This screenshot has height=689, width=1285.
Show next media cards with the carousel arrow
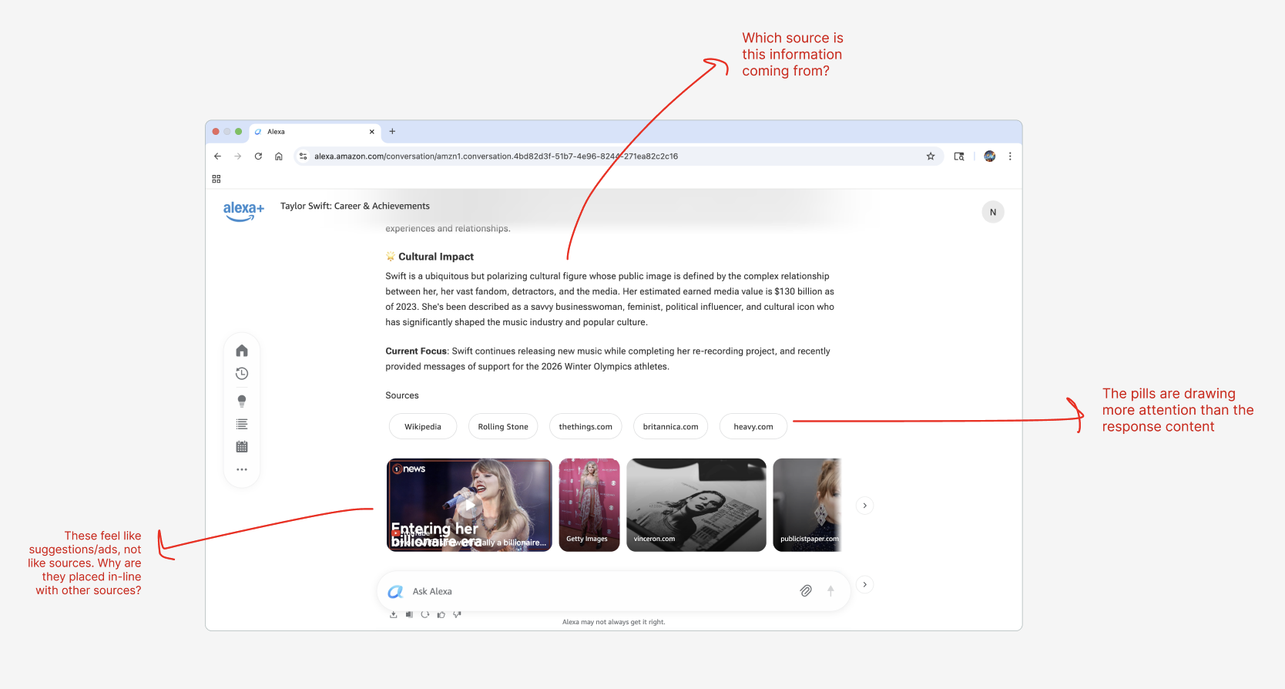[865, 506]
